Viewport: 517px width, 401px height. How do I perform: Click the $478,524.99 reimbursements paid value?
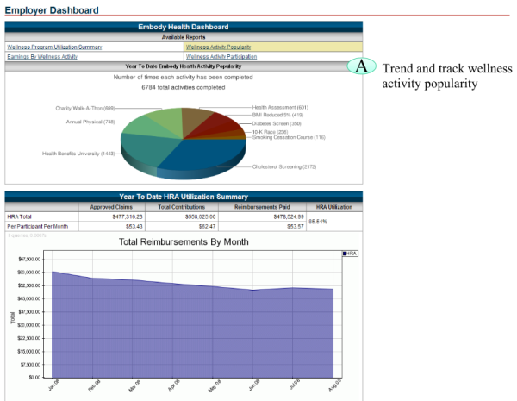coord(289,216)
